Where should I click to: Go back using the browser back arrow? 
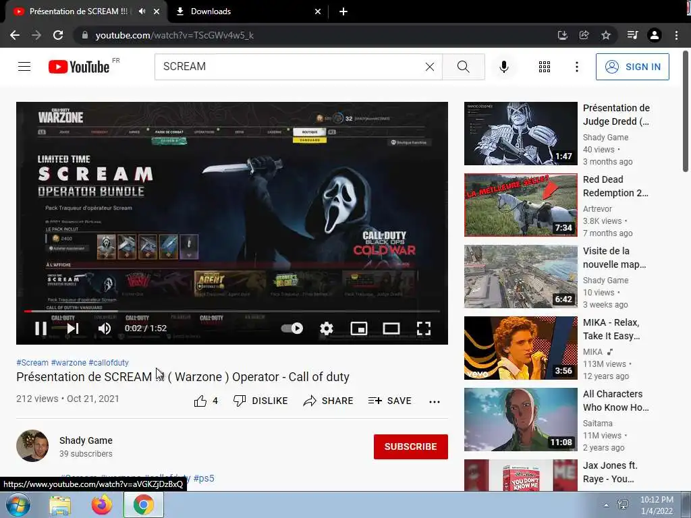click(x=15, y=35)
